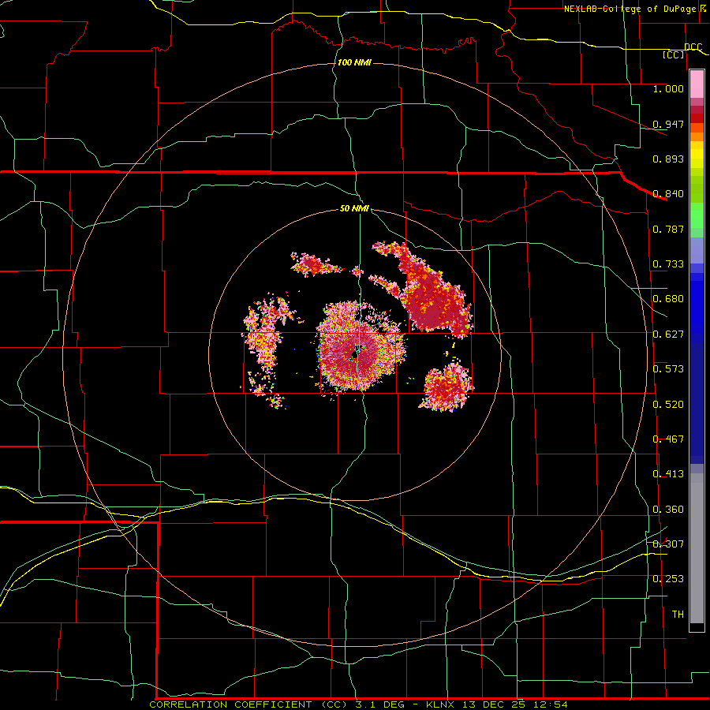Pick the light pink segment of the color bar
This screenshot has width=710, height=710.
point(697,84)
